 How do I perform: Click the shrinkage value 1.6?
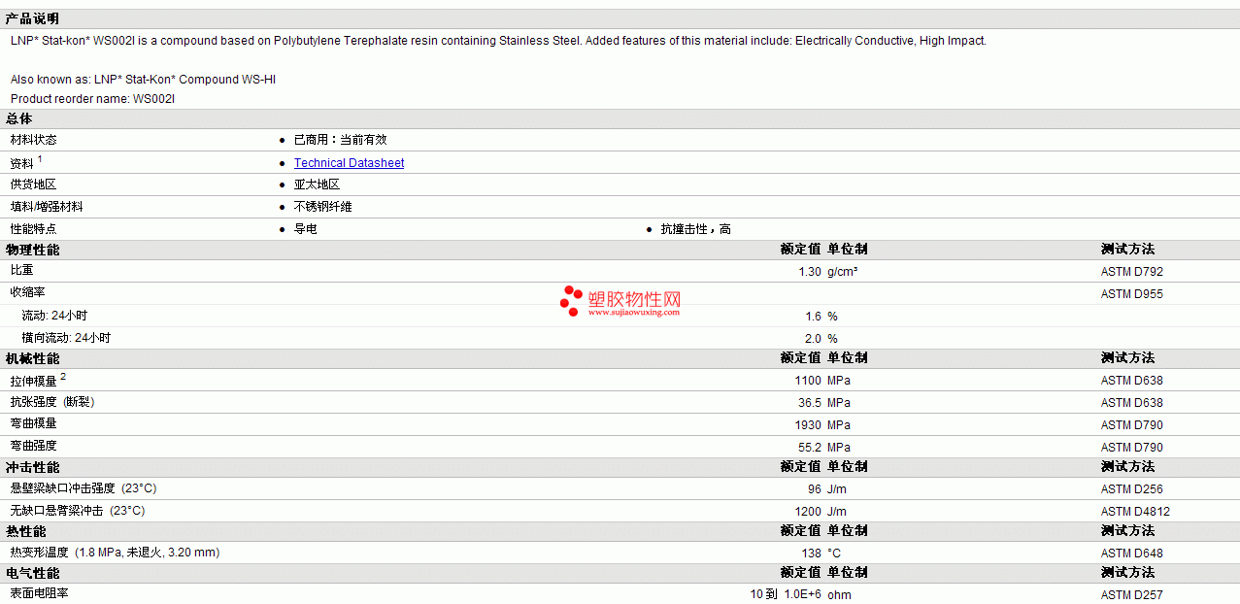coord(813,317)
